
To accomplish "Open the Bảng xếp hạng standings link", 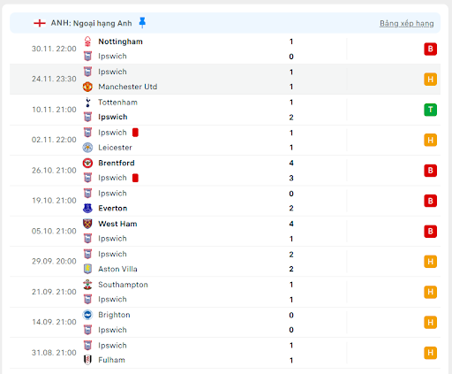I will click(x=406, y=23).
